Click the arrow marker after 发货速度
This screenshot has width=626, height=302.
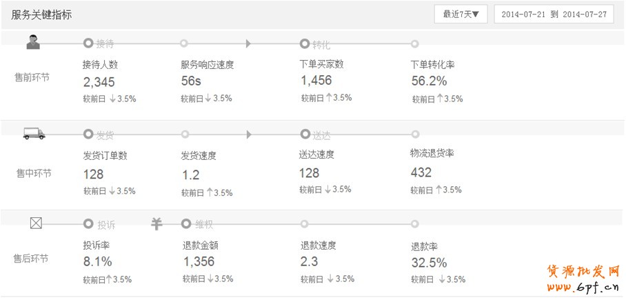click(x=249, y=134)
